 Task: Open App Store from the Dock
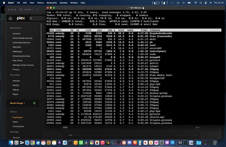(173, 143)
